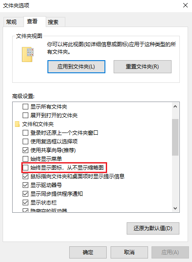Click the scroll down arrow in list

[175, 208]
